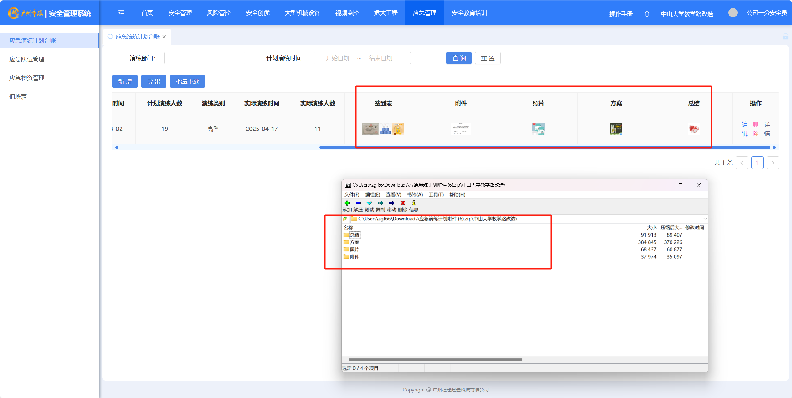792x398 pixels.
Task: Click the 批量下载 button
Action: tap(187, 81)
